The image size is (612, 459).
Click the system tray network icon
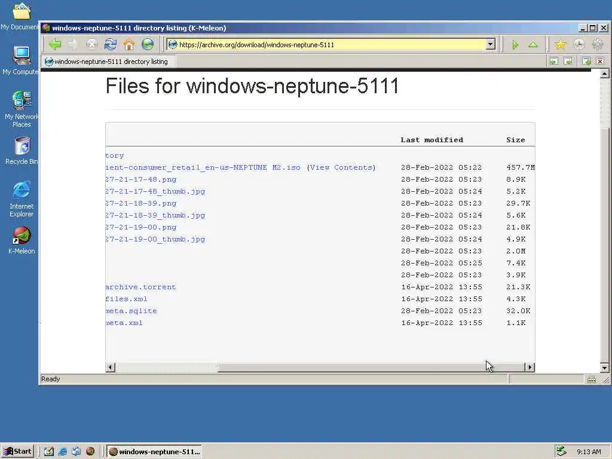coord(561,452)
